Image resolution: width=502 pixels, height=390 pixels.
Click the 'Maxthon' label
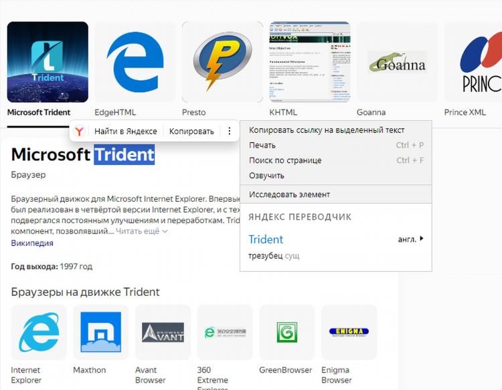pos(89,370)
